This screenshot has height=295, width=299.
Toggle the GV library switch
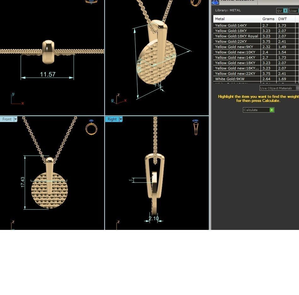[285, 11]
